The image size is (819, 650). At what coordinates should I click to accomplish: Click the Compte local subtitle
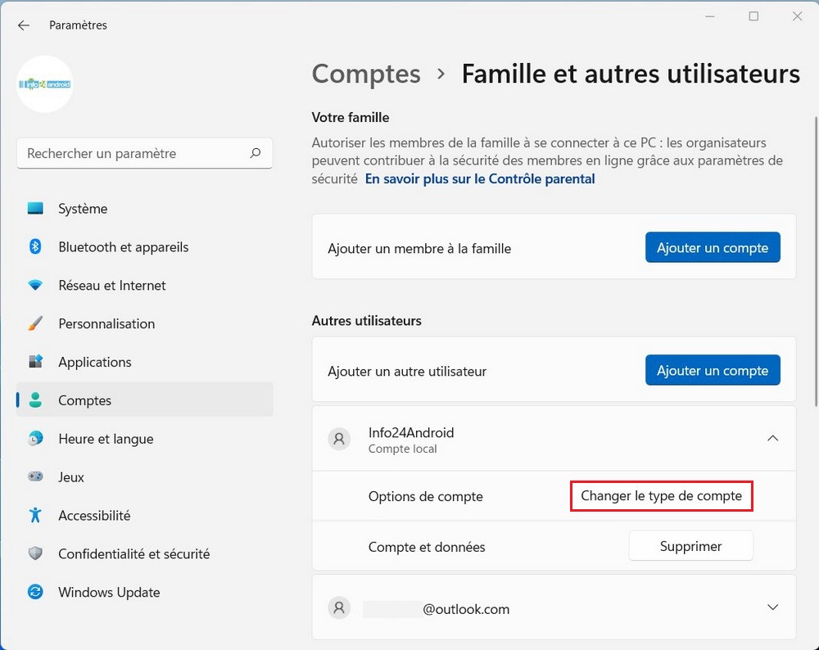pos(402,449)
